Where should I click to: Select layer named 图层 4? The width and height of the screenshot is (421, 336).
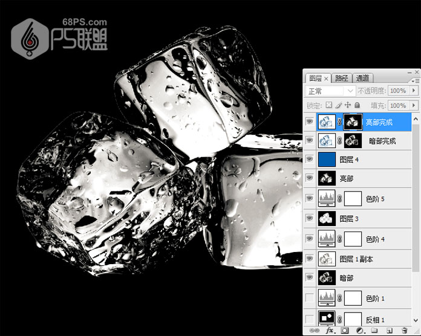[x=349, y=160]
